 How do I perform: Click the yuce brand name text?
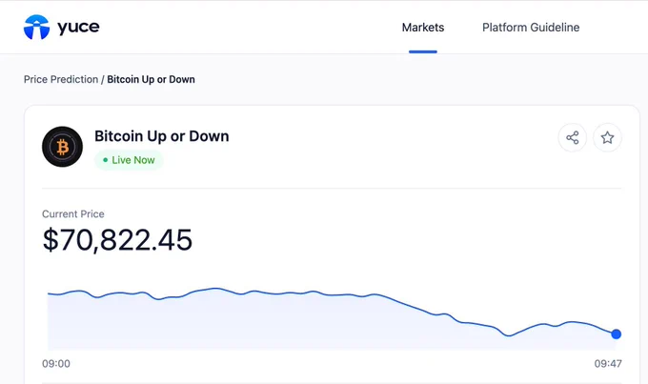click(78, 28)
